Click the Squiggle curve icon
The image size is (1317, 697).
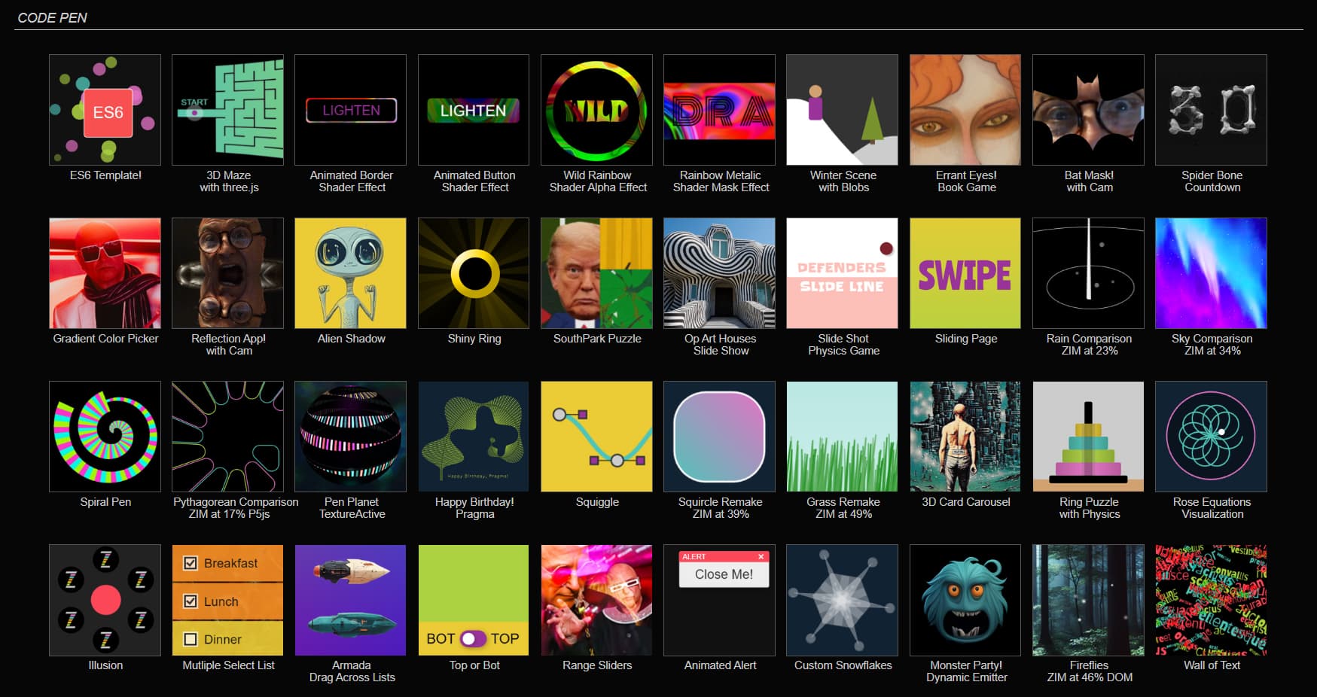(596, 437)
